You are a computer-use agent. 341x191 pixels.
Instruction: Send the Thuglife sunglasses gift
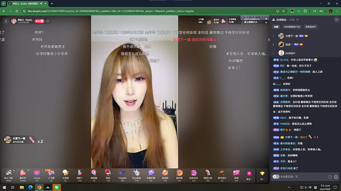[122, 175]
